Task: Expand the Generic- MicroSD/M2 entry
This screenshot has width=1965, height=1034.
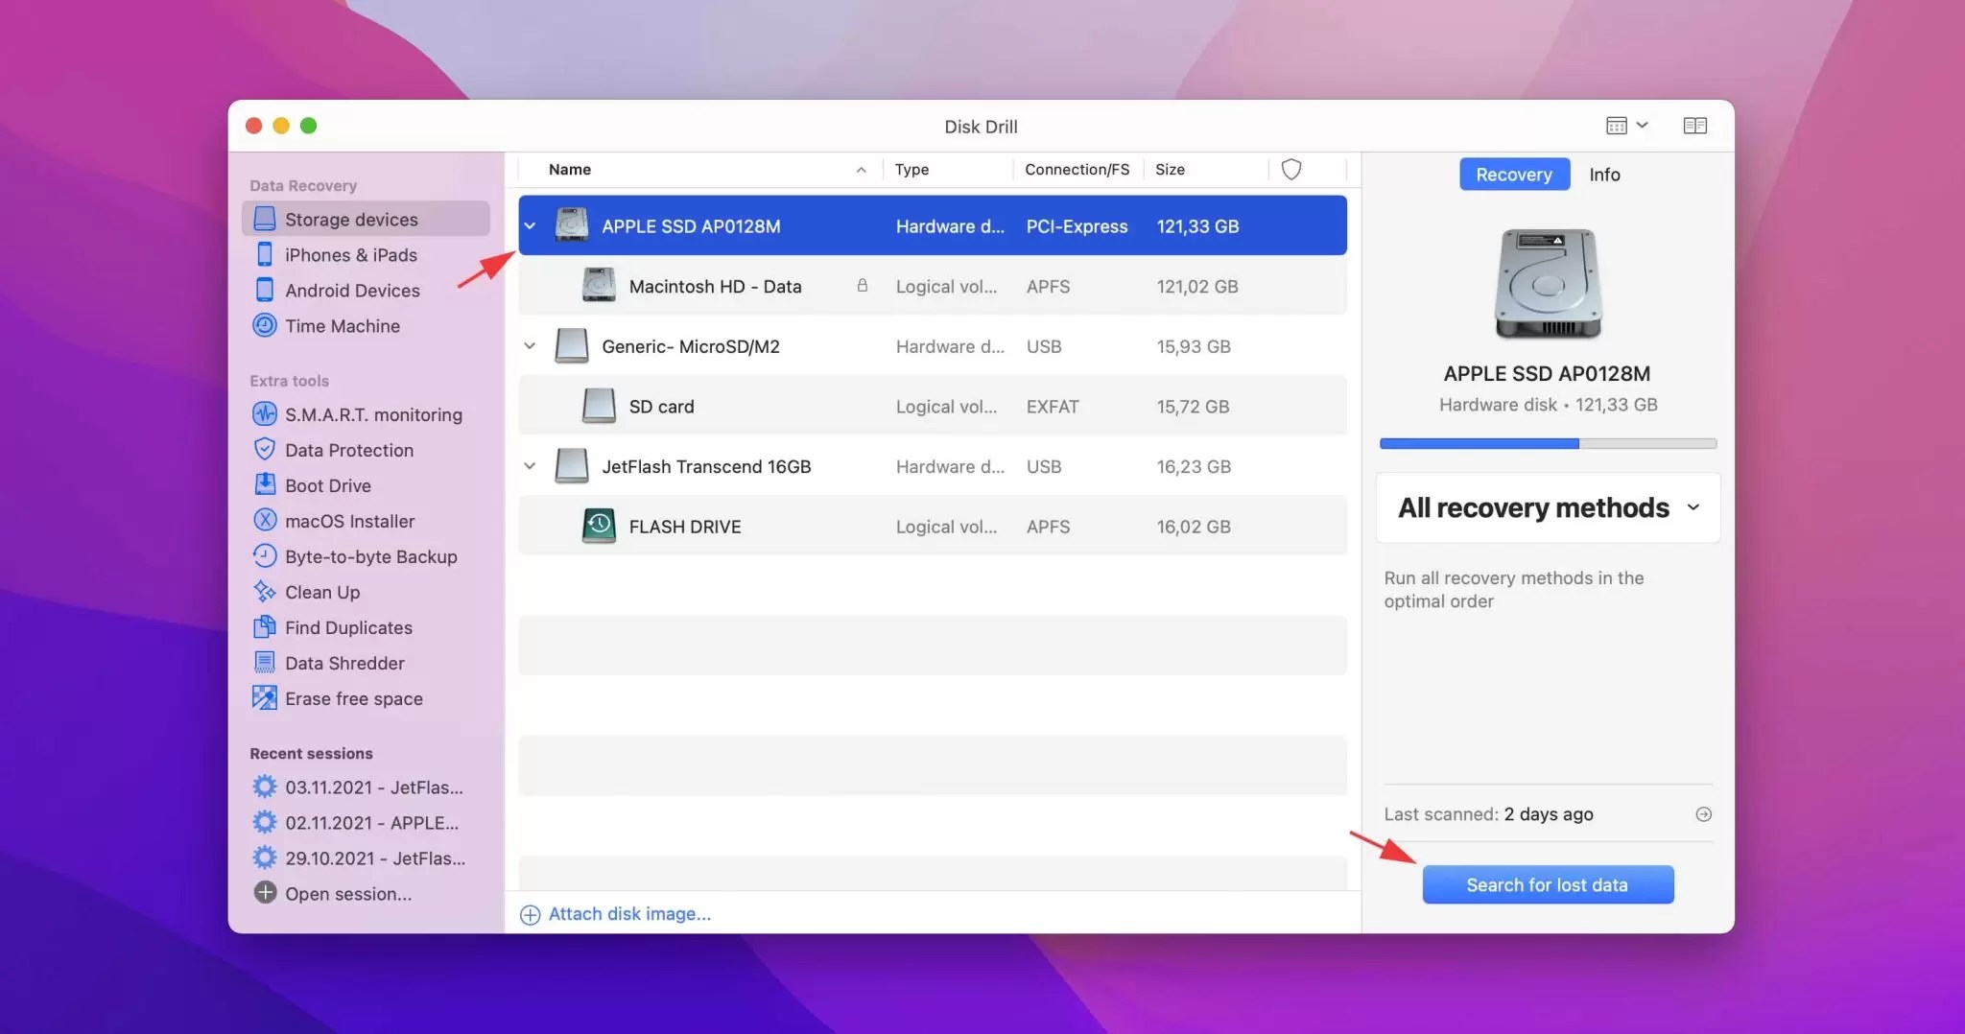Action: coord(529,346)
